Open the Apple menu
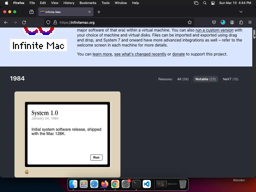 [x=6, y=3]
